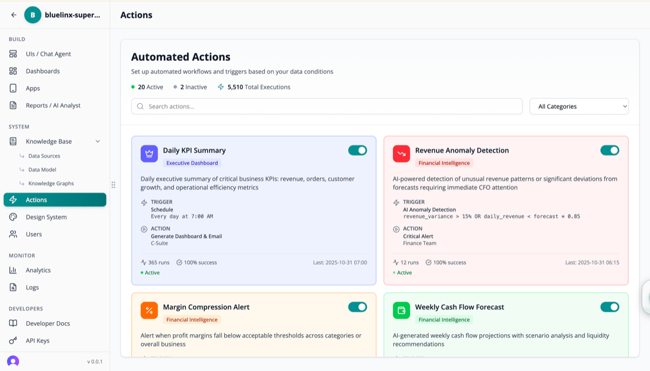Click the Daily KPI Summary card title

(194, 151)
